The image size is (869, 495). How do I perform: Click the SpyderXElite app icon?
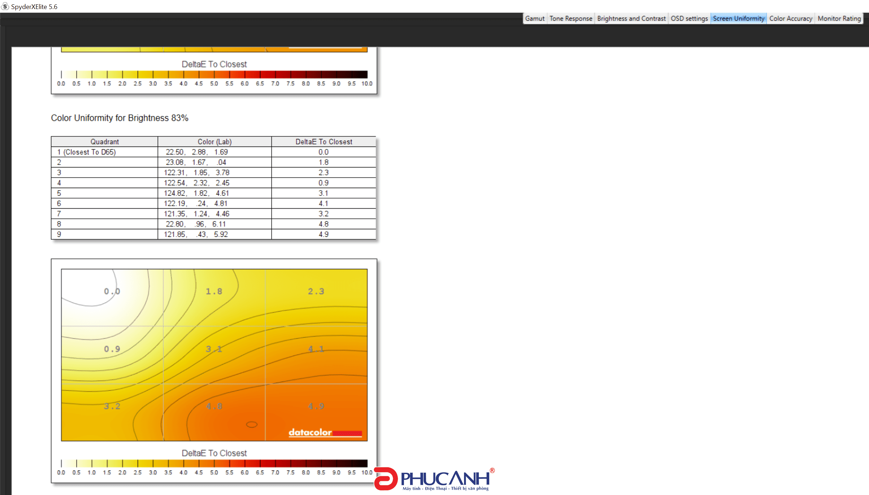[x=5, y=6]
